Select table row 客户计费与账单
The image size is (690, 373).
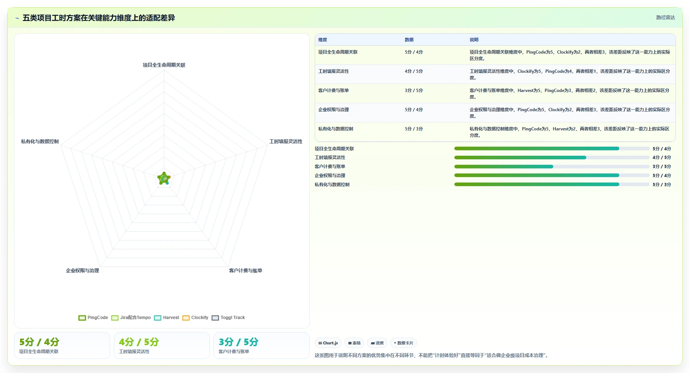(495, 93)
